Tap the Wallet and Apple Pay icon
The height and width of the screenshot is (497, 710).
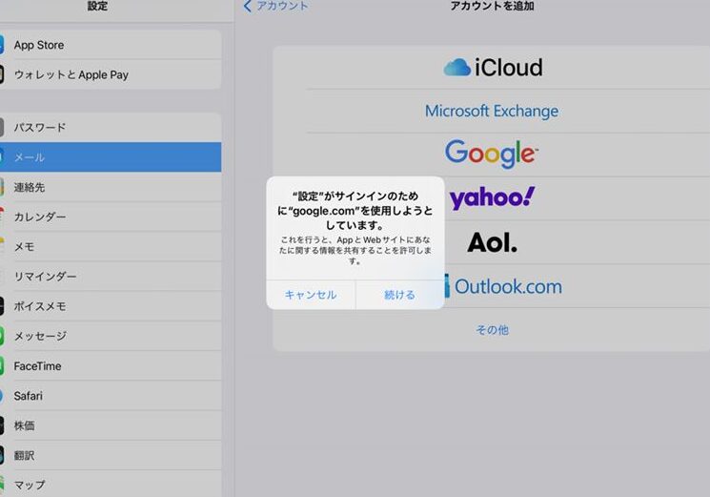click(x=3, y=74)
